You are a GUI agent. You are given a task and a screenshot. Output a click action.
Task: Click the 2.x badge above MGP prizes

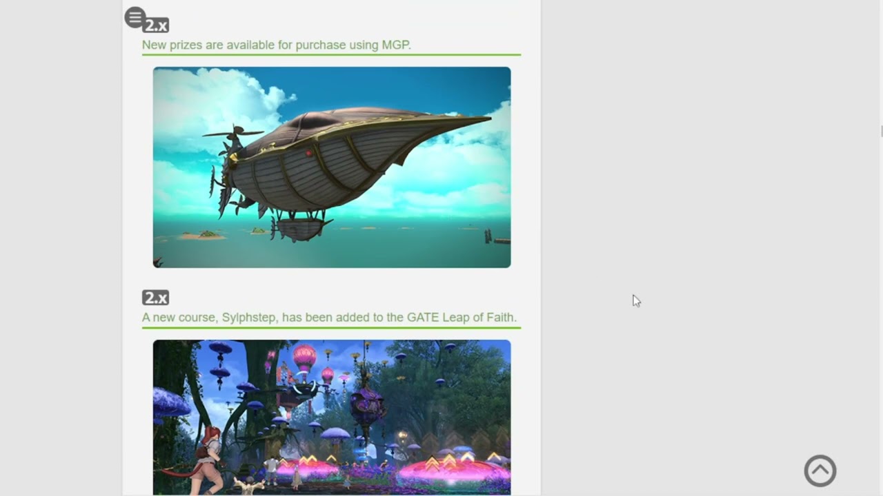tap(156, 25)
